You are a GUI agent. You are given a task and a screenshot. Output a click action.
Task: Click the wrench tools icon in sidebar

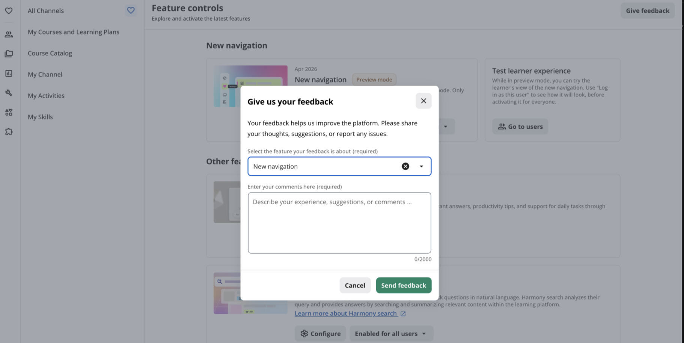(9, 93)
